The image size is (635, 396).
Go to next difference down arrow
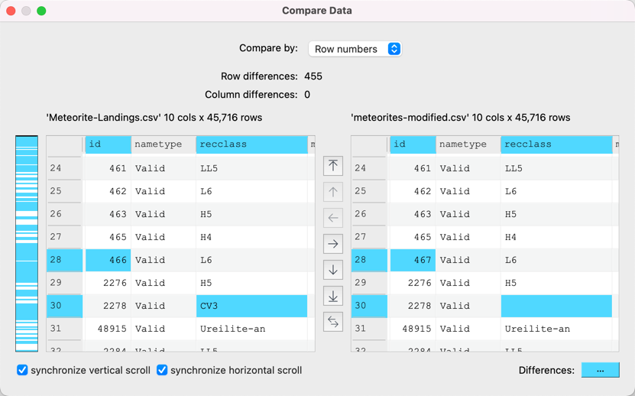(333, 270)
